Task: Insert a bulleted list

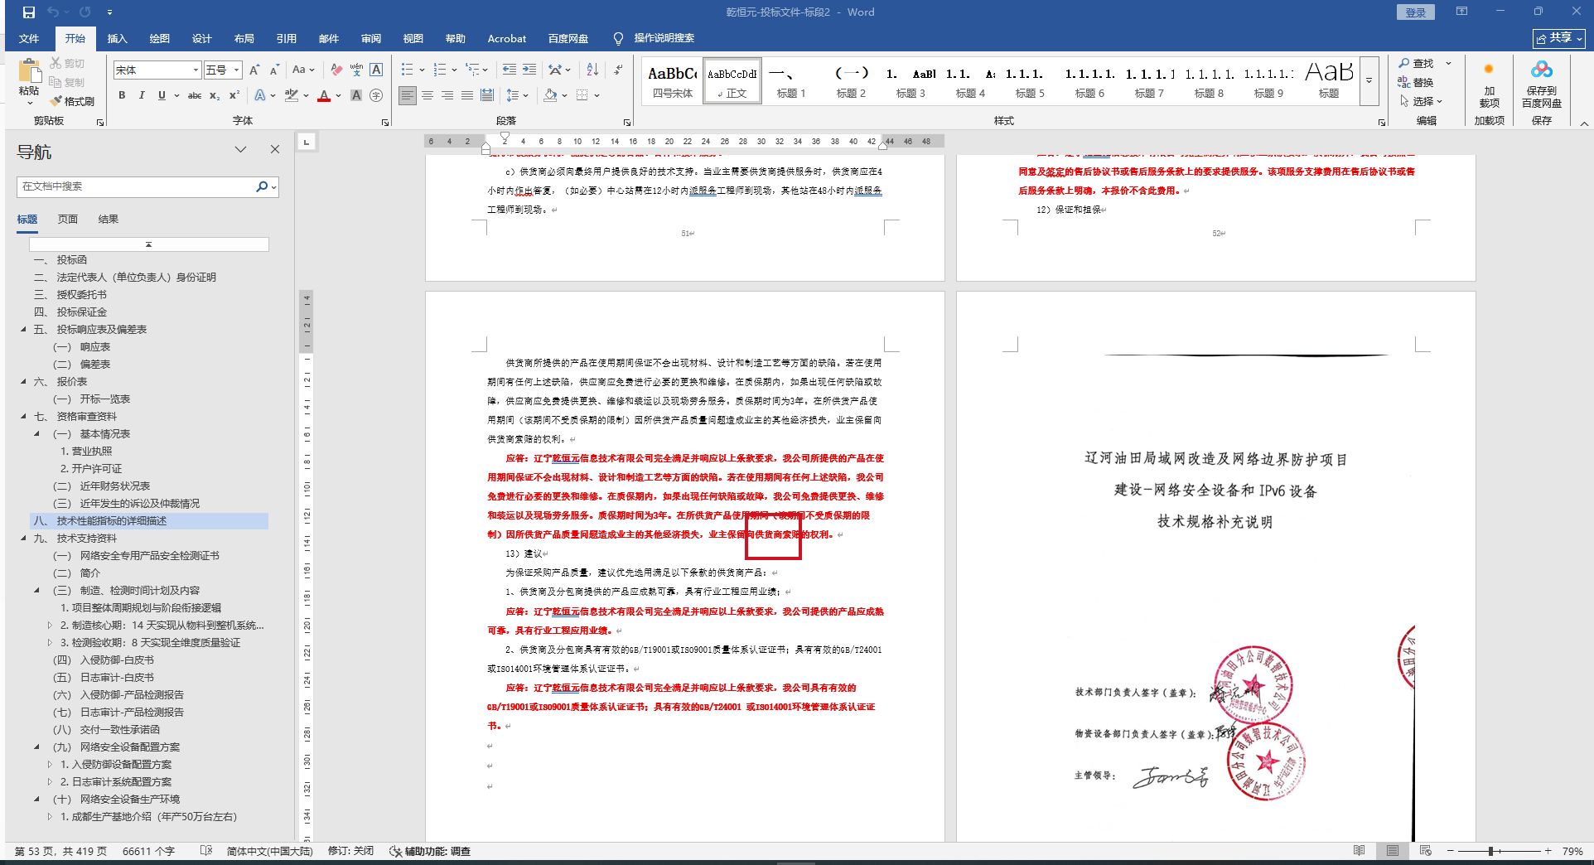Action: (x=407, y=70)
